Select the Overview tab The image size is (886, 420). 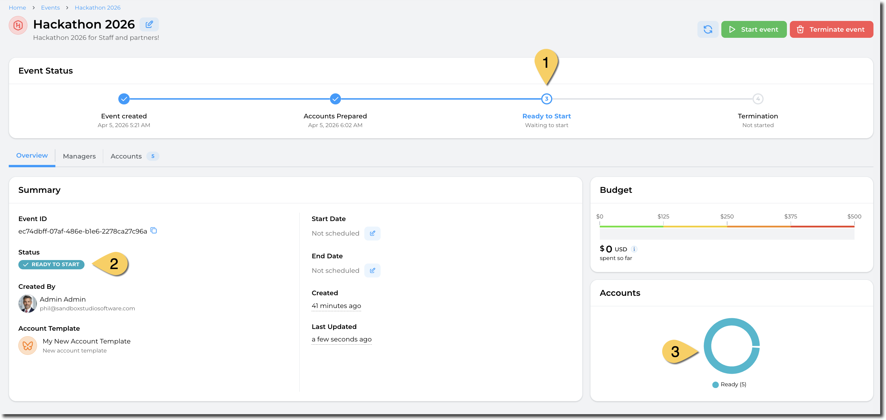click(32, 155)
